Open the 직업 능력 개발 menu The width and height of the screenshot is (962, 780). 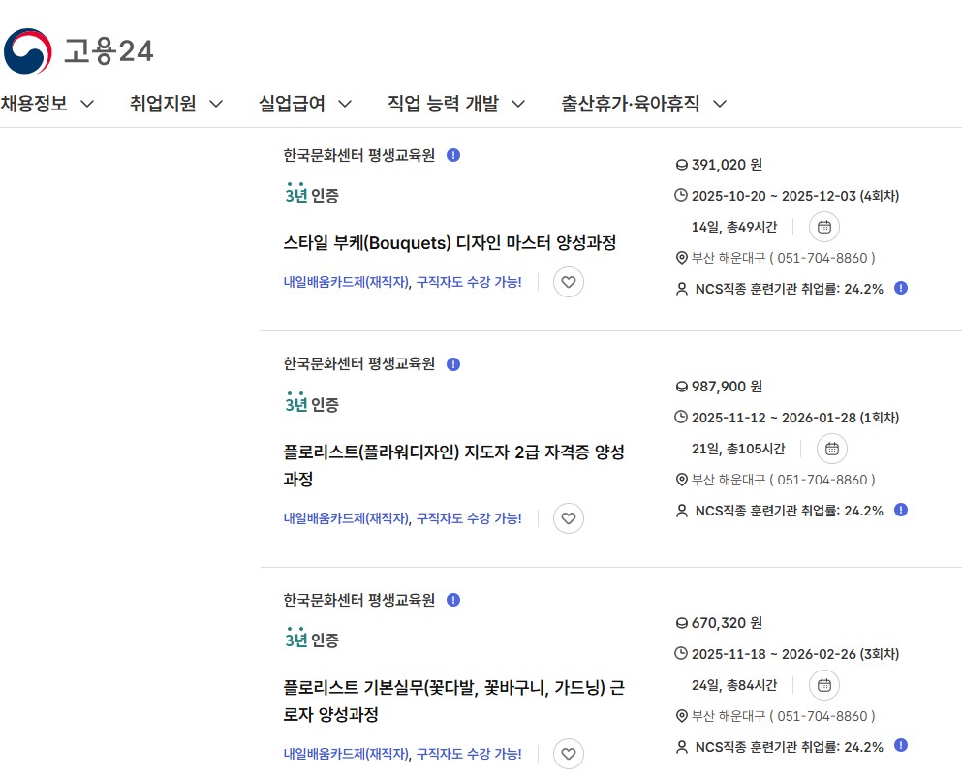[x=455, y=104]
